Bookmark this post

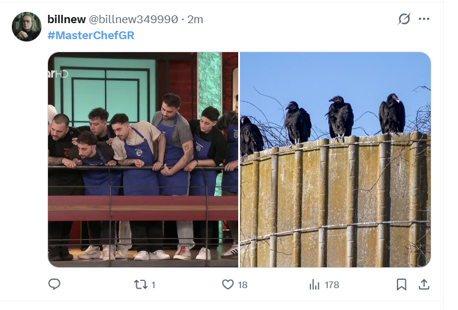click(x=401, y=285)
